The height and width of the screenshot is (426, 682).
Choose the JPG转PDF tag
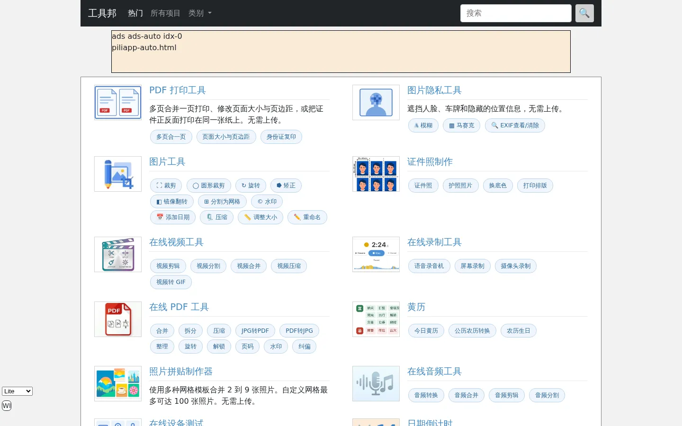pyautogui.click(x=255, y=331)
